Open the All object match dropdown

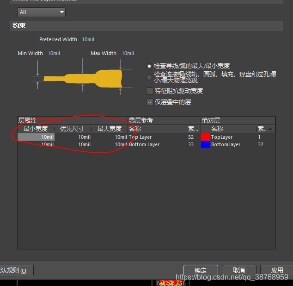(41, 12)
